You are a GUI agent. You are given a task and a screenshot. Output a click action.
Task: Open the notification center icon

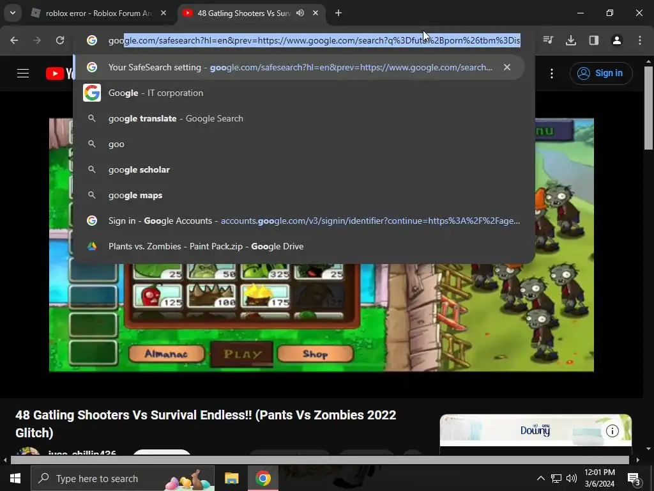(x=634, y=479)
